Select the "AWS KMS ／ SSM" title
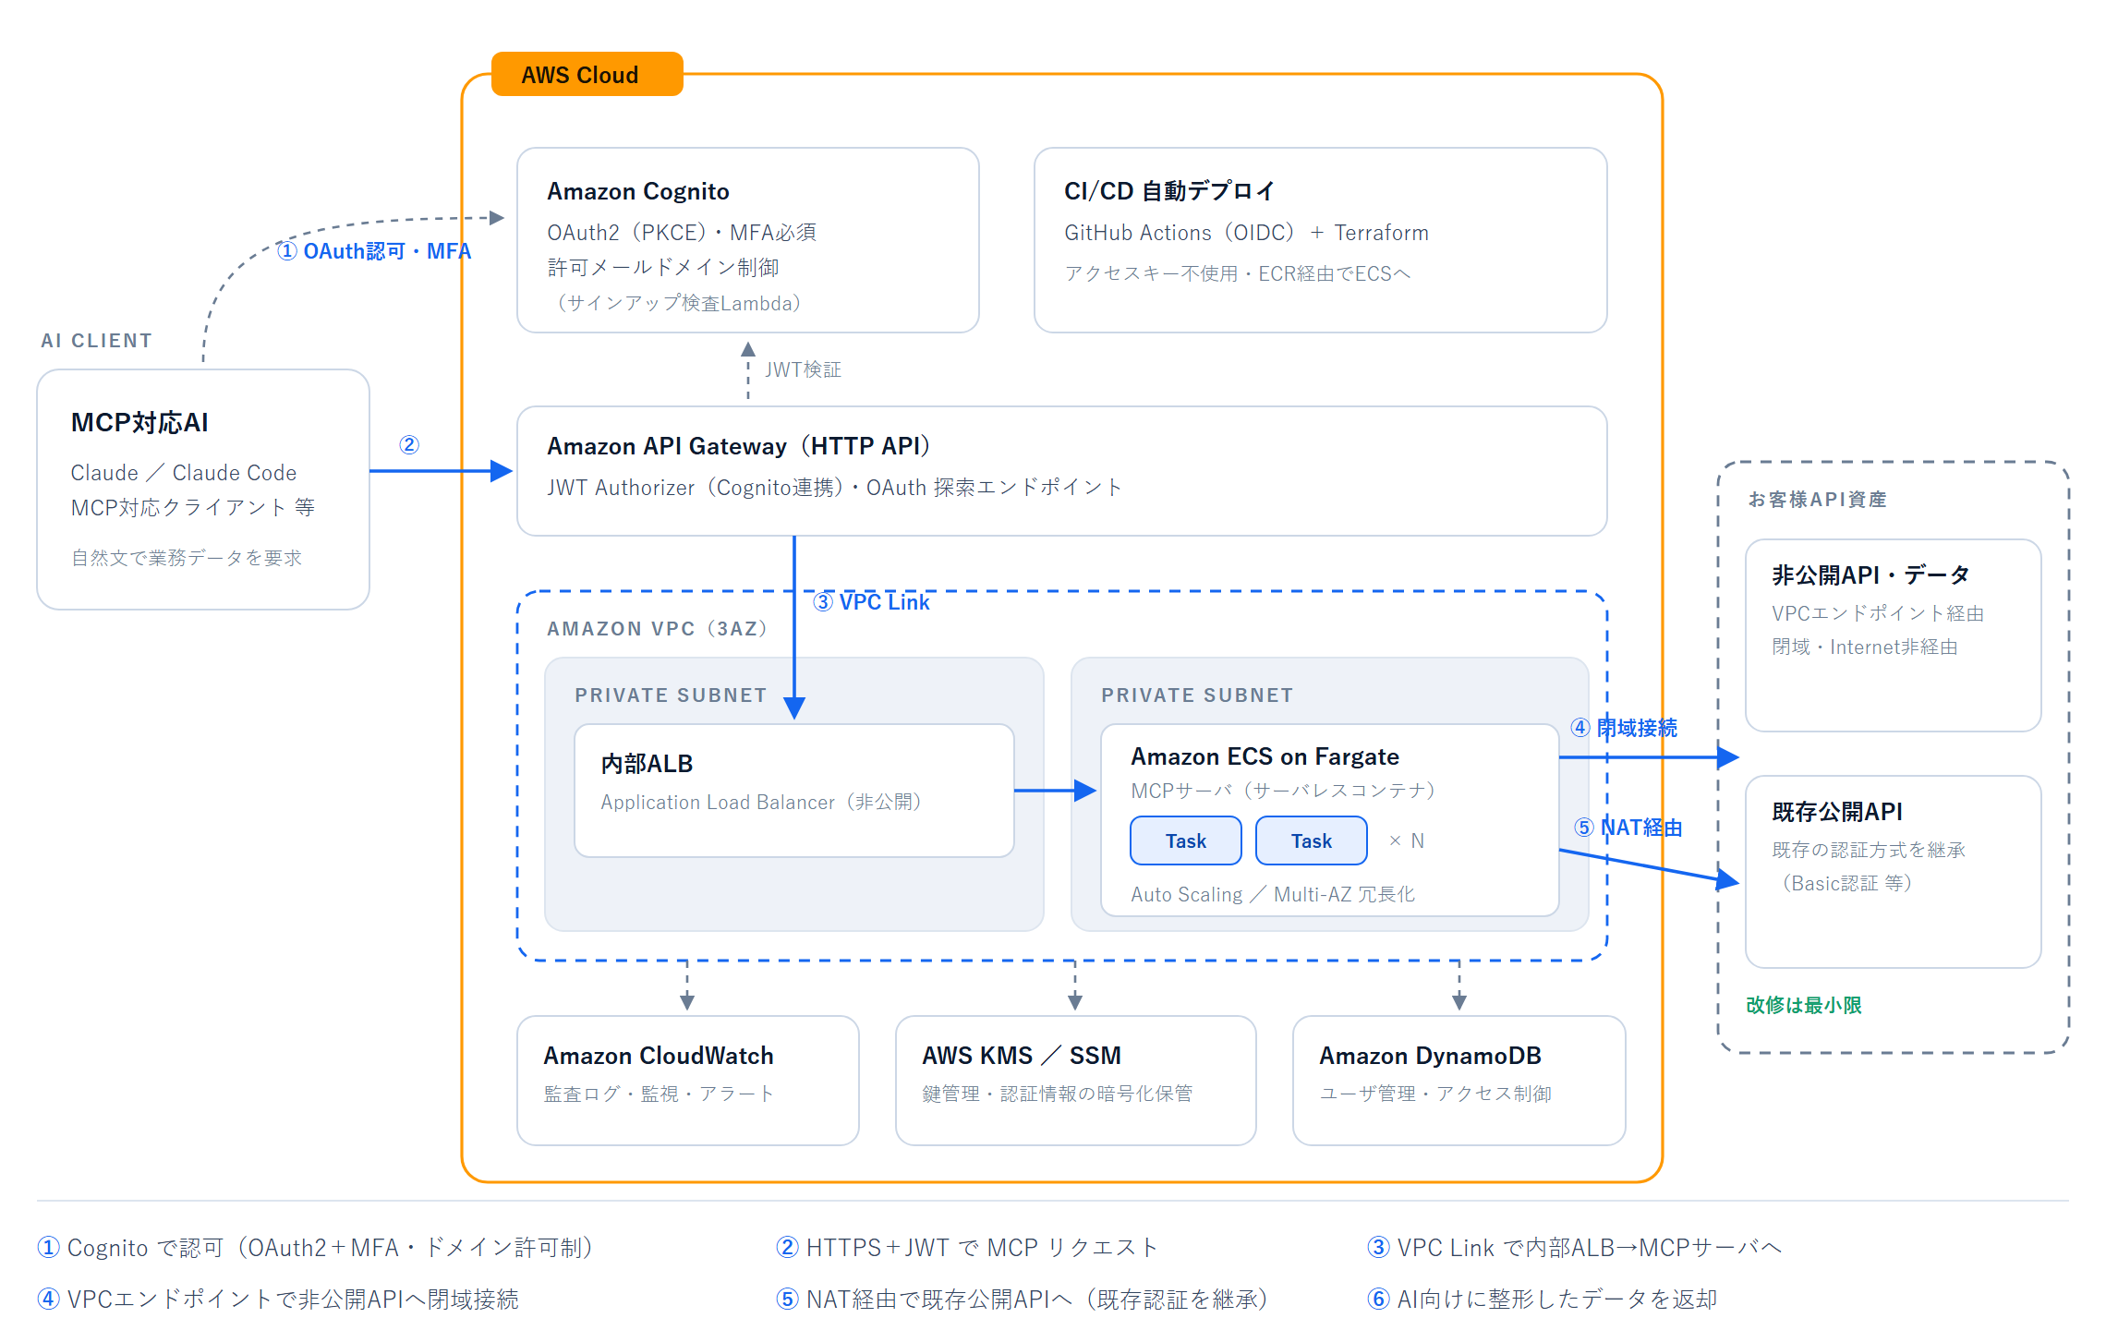 (x=1022, y=1056)
